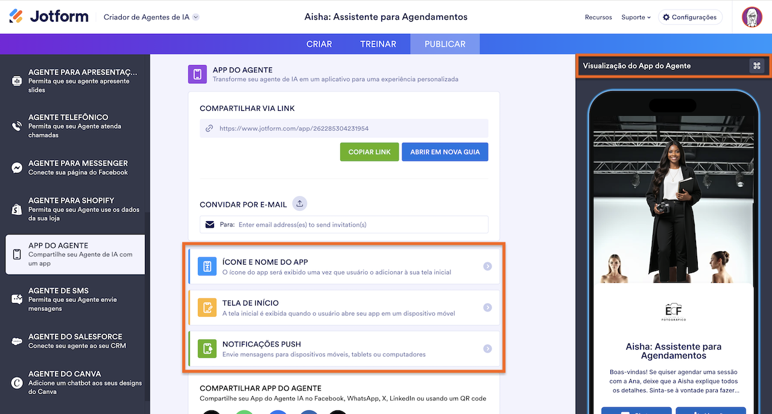Click the yellow Tela de Início icon

(x=207, y=308)
